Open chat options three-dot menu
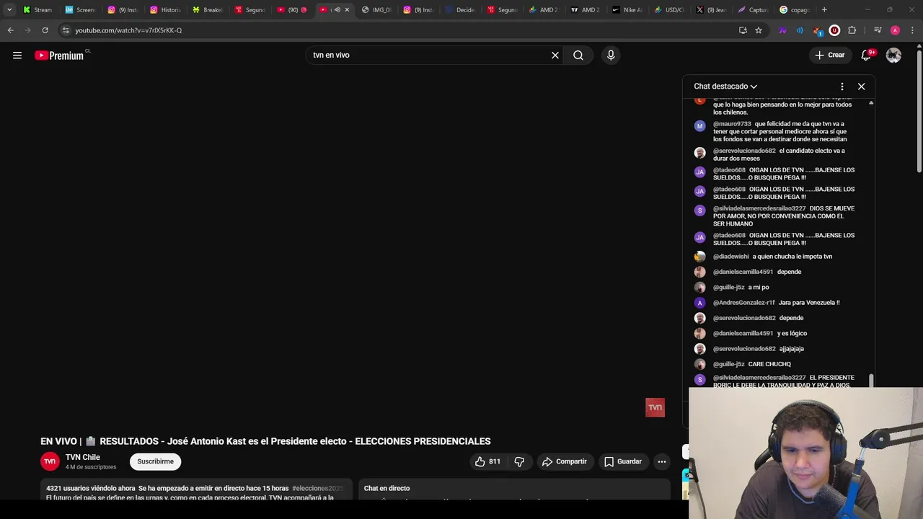This screenshot has width=923, height=519. point(842,86)
